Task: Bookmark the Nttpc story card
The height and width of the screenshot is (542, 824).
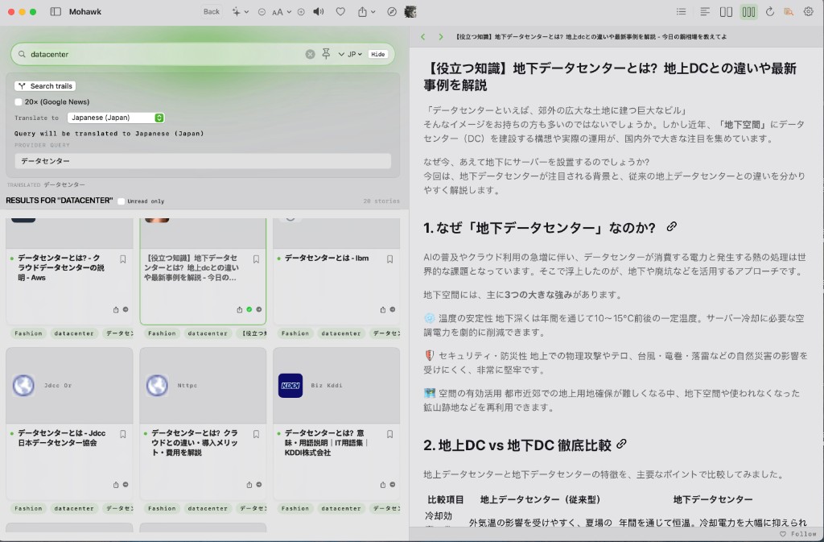Action: [256, 434]
